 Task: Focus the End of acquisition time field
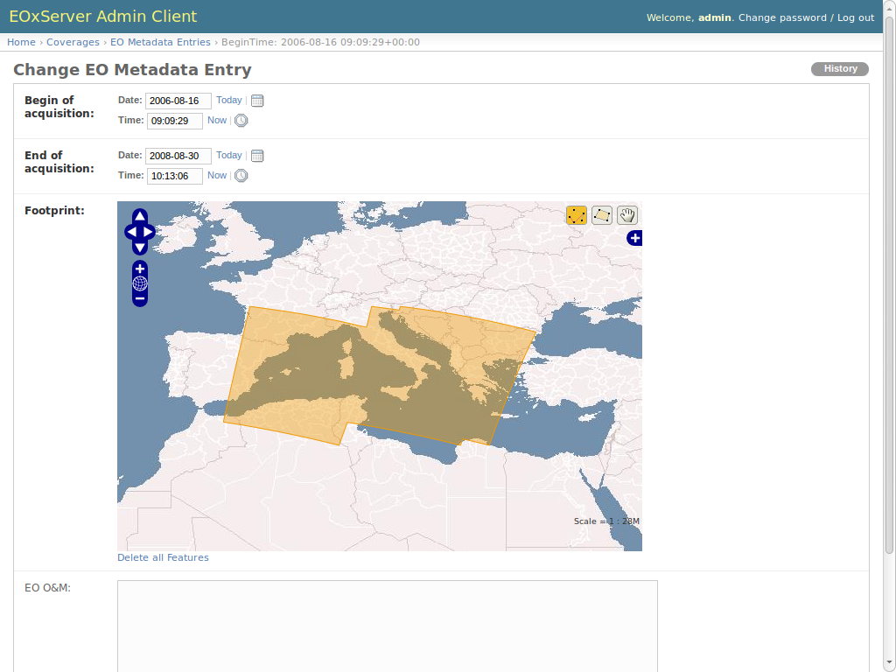point(175,175)
